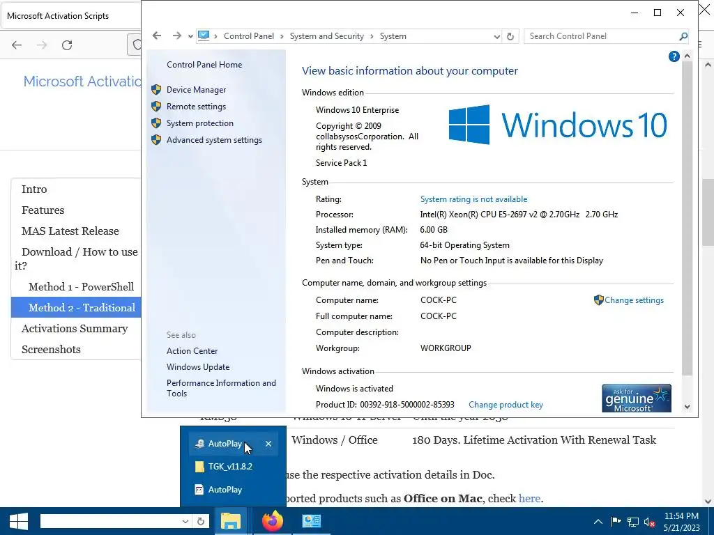Go back in browser window

point(17,45)
